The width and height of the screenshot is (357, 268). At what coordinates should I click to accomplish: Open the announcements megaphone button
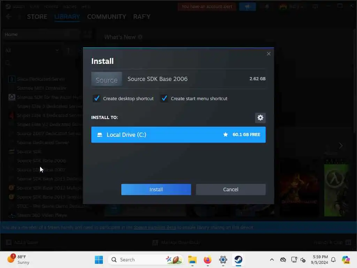click(x=248, y=7)
